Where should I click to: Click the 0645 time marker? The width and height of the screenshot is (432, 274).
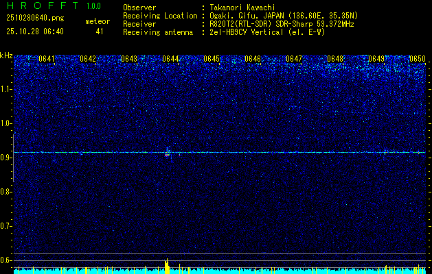(x=212, y=60)
